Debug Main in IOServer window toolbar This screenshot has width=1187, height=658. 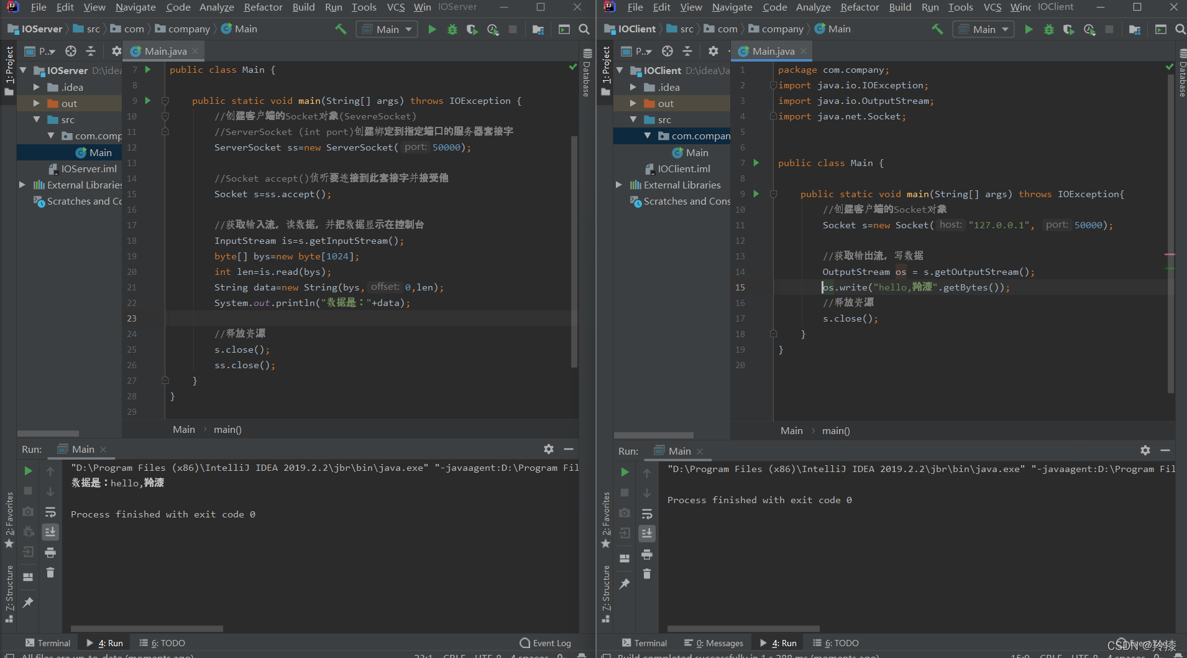pyautogui.click(x=452, y=29)
